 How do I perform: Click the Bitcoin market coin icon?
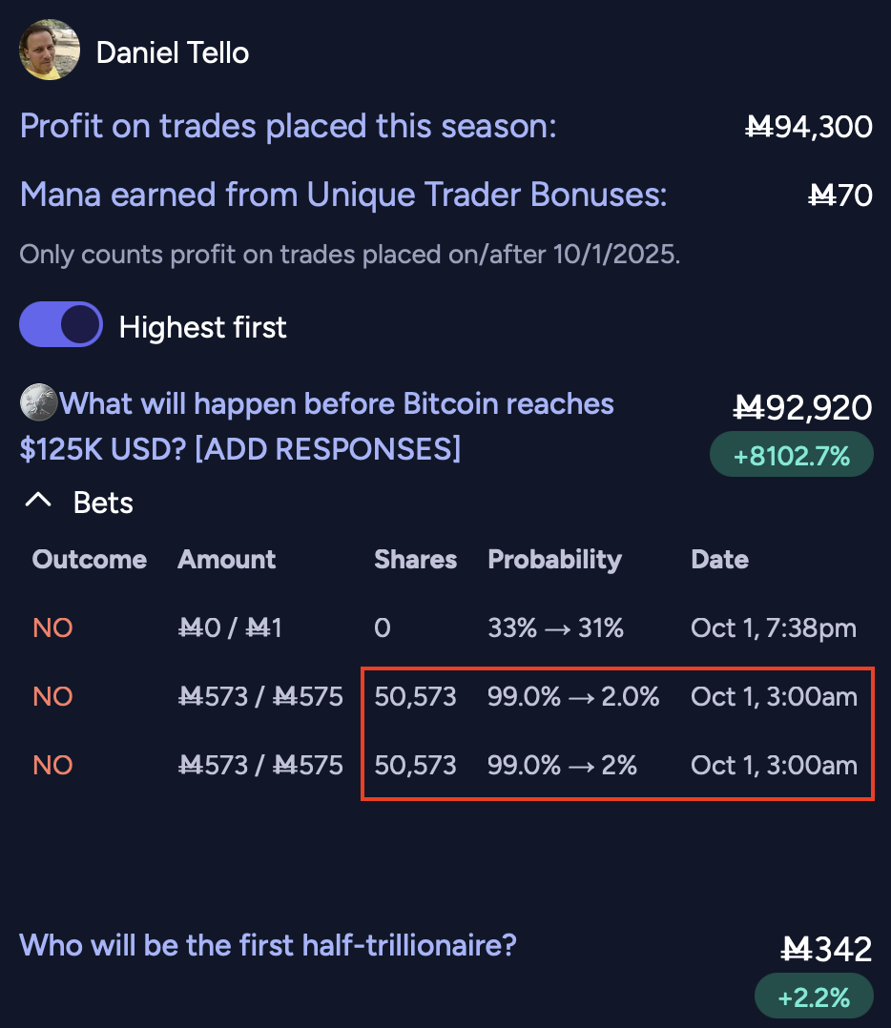point(37,404)
